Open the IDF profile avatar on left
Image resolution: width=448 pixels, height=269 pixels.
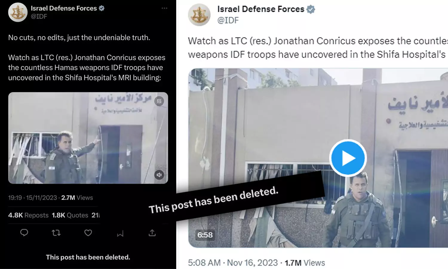pos(18,12)
